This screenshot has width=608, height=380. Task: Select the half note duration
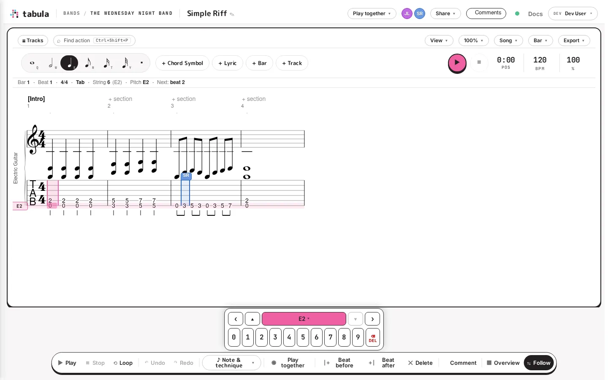click(51, 63)
